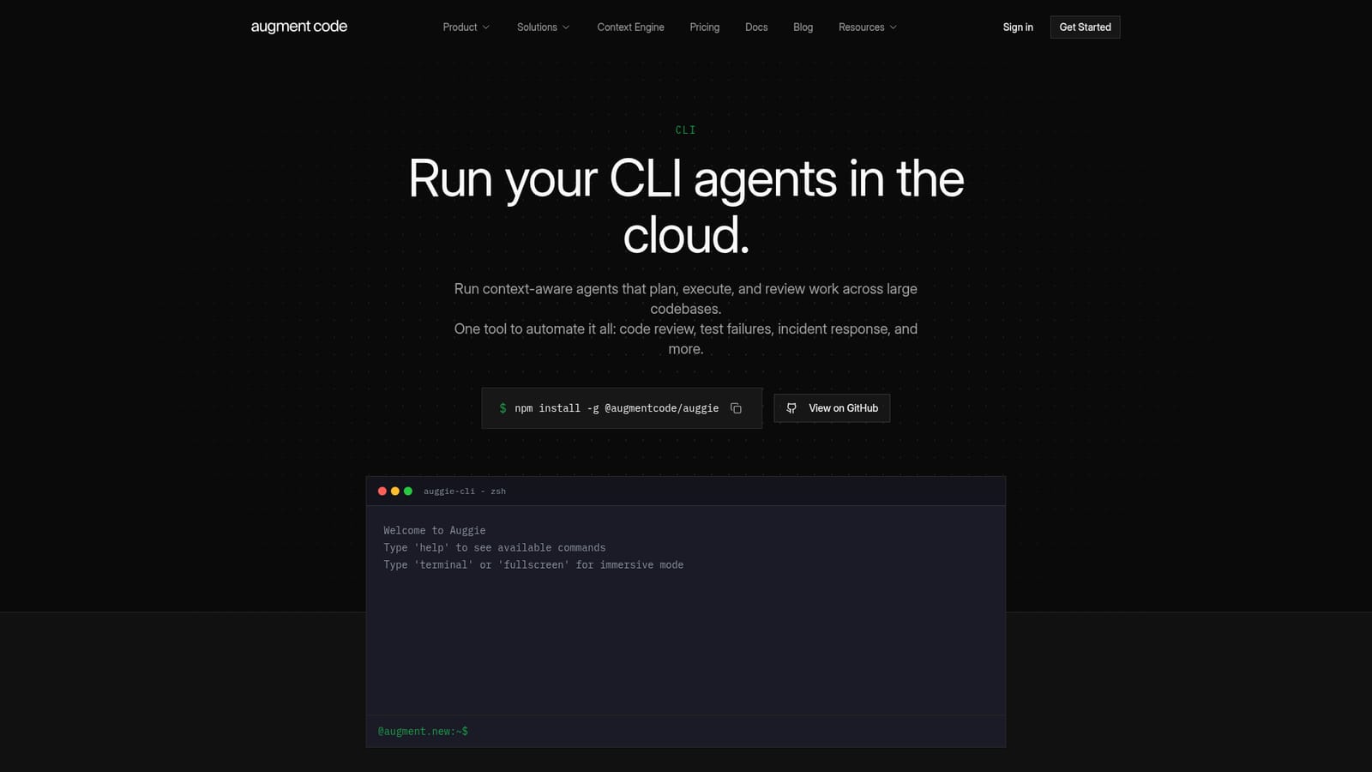Click the yellow terminal window dot
1372x772 pixels.
(x=395, y=492)
